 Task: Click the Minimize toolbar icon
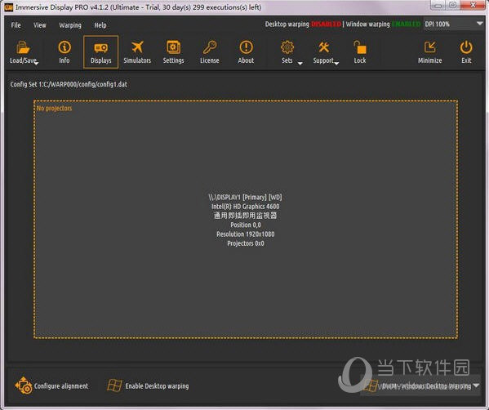430,47
